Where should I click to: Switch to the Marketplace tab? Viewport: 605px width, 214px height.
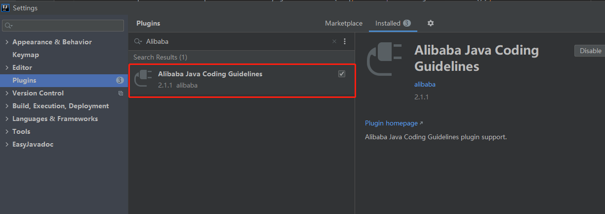[344, 23]
